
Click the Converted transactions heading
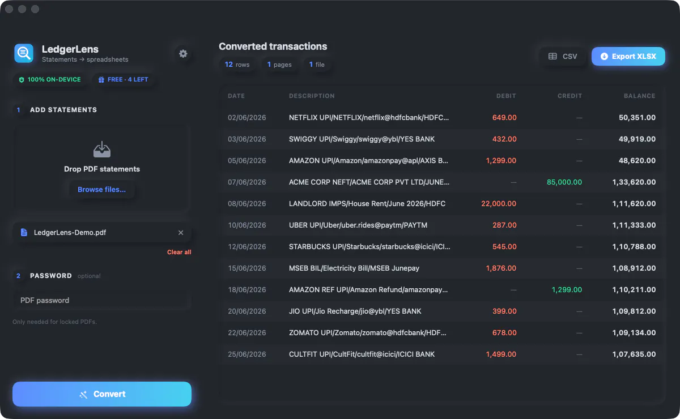[273, 46]
